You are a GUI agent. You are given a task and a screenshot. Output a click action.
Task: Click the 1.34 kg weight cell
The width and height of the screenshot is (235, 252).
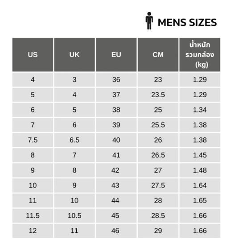[x=200, y=110]
